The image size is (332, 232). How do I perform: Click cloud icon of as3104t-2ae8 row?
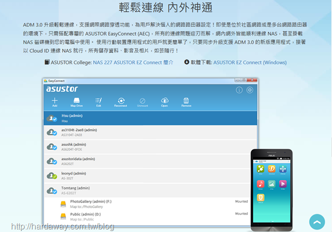(52, 133)
